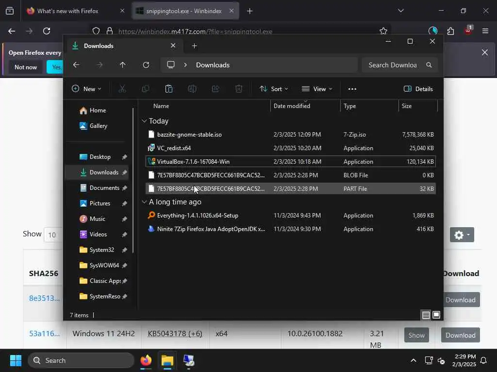This screenshot has height=372, width=497.
Task: Open the 8e3513... hash link
Action: click(44, 298)
